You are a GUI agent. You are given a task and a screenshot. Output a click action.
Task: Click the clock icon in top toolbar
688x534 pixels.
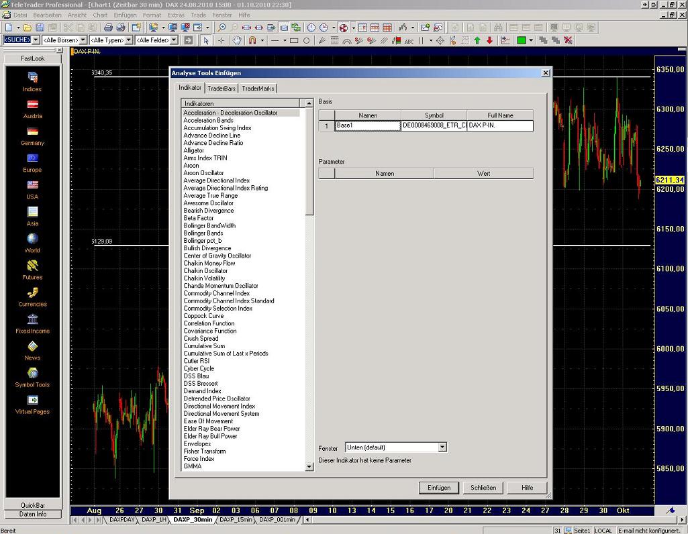click(x=311, y=28)
